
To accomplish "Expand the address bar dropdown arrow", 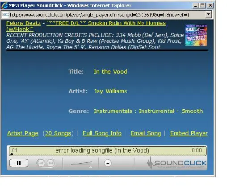I will point(208,14).
